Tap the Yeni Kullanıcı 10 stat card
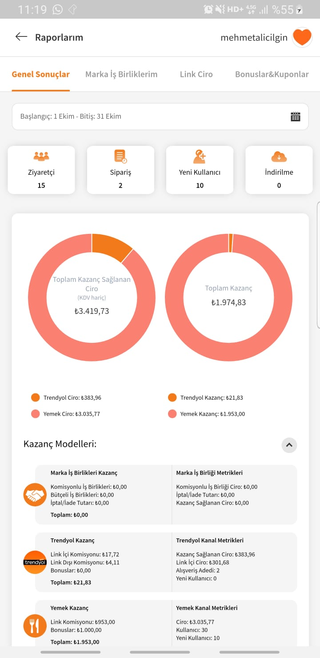This screenshot has height=658, width=320. [200, 170]
